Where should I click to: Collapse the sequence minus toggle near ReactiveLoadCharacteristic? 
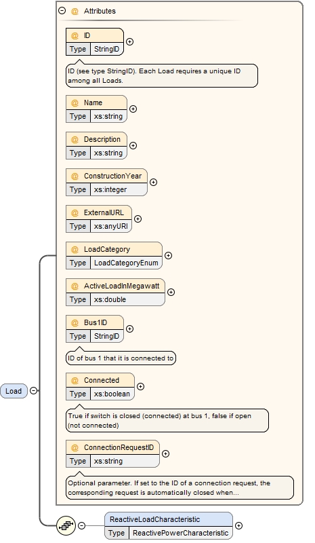click(81, 525)
